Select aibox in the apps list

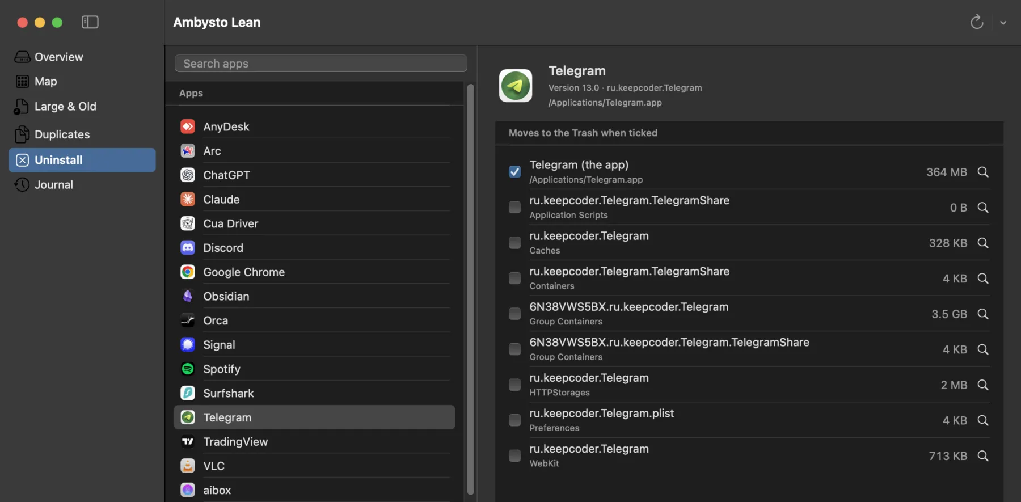pos(315,490)
